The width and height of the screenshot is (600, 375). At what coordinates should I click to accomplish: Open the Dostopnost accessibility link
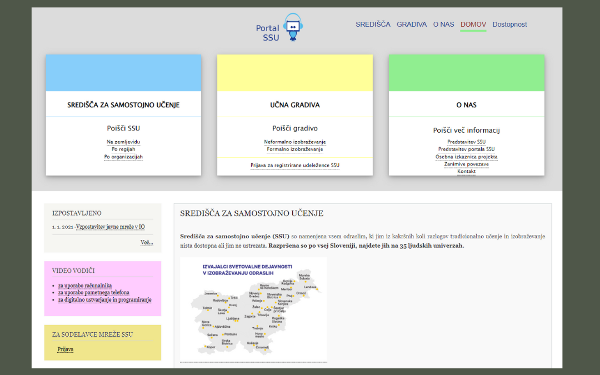509,24
